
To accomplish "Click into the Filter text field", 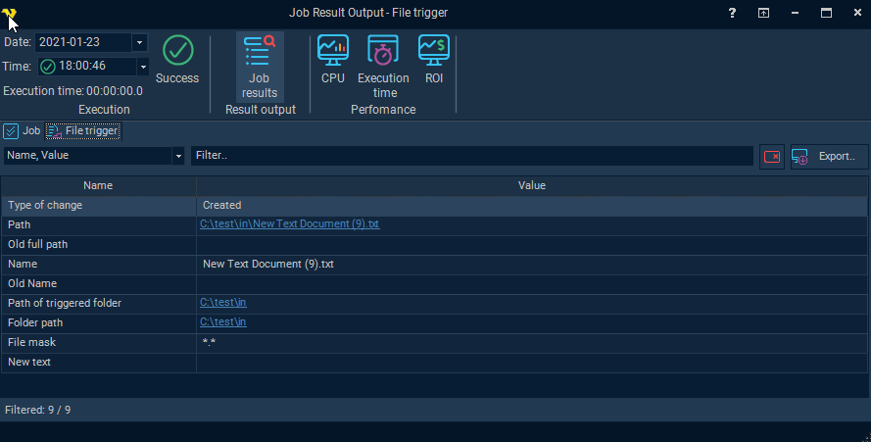I will click(x=470, y=156).
